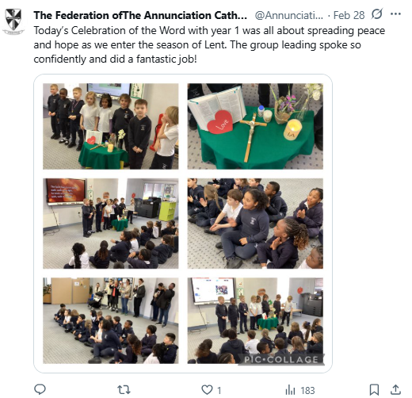Open the reply comment icon
412x398 pixels.
pos(40,389)
